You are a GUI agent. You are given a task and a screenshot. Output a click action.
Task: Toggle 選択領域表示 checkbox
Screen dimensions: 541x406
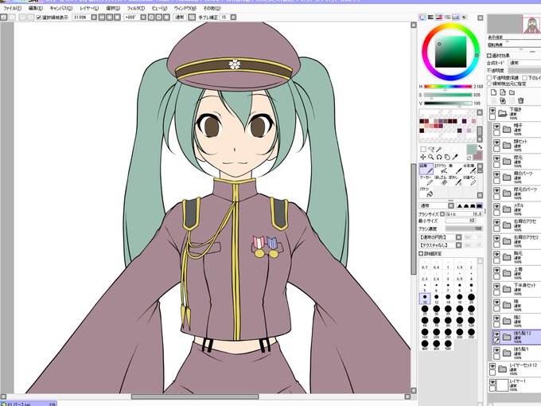[x=39, y=18]
